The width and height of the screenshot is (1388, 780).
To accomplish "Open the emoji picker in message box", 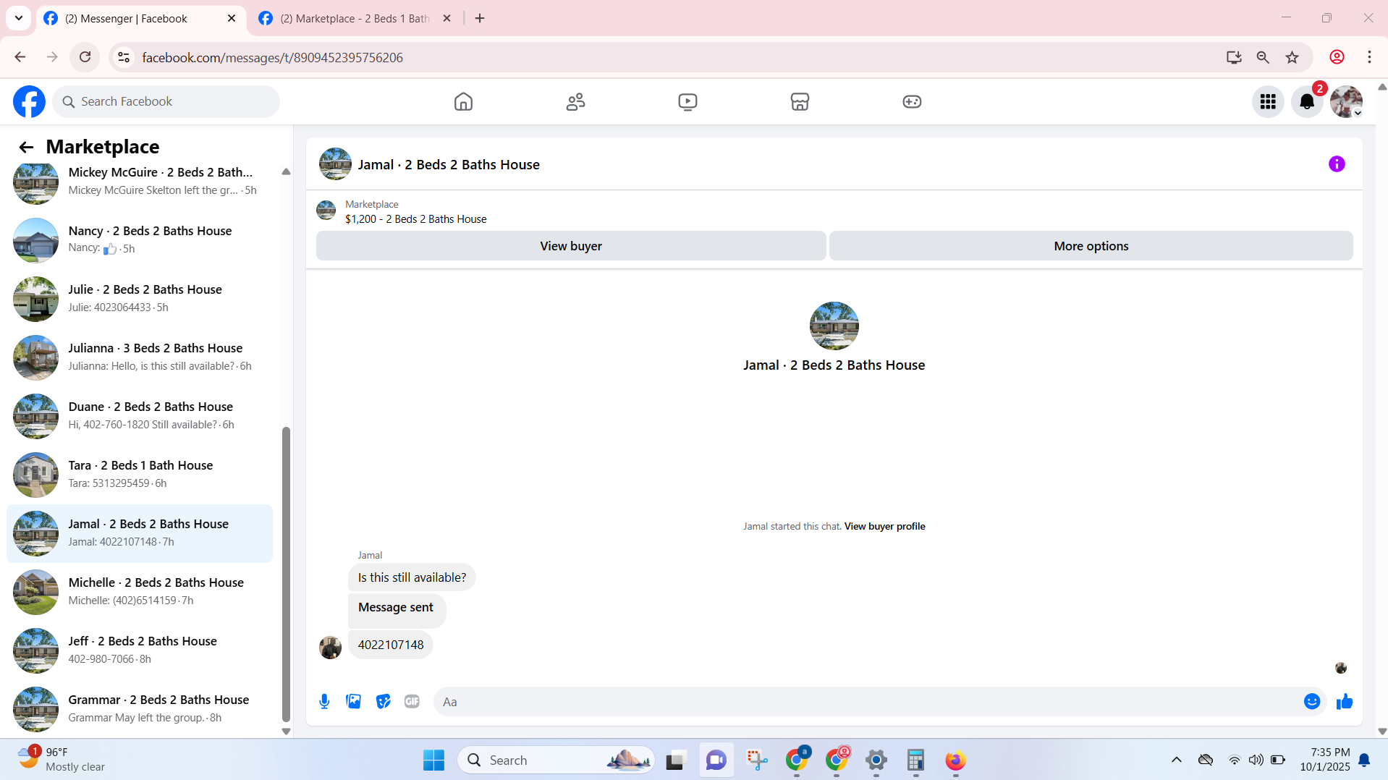I will coord(1312,702).
